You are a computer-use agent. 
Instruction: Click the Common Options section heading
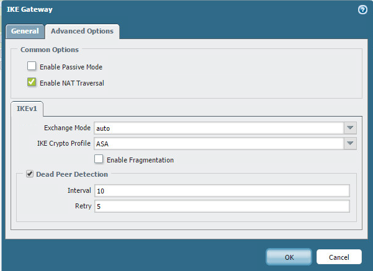pyautogui.click(x=48, y=50)
